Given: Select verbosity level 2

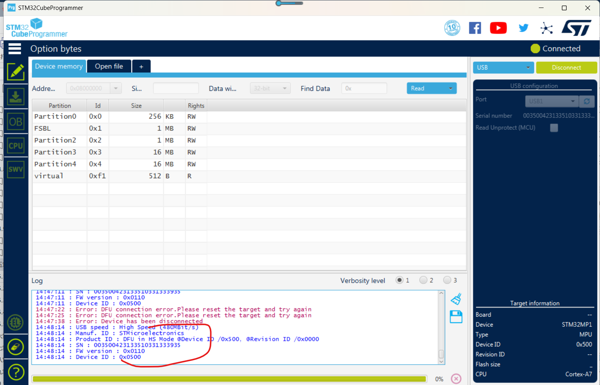Looking at the screenshot, I should point(424,280).
